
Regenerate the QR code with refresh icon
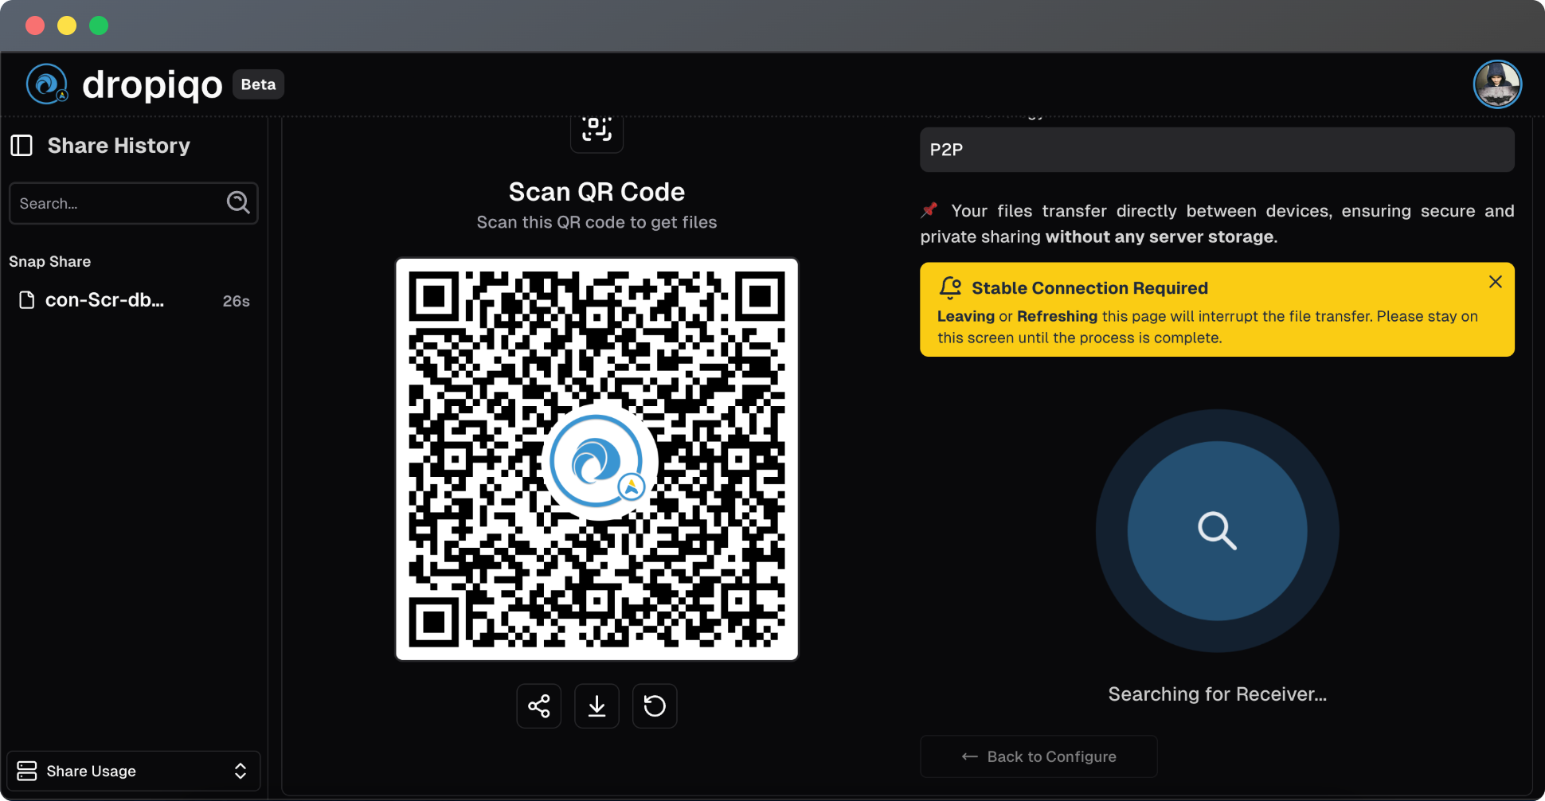tap(655, 705)
